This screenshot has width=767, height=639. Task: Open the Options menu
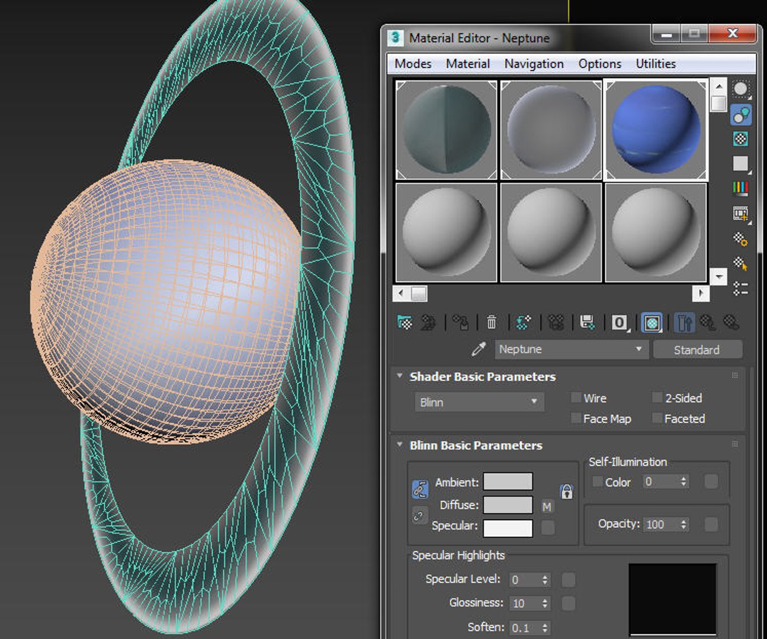pos(600,63)
